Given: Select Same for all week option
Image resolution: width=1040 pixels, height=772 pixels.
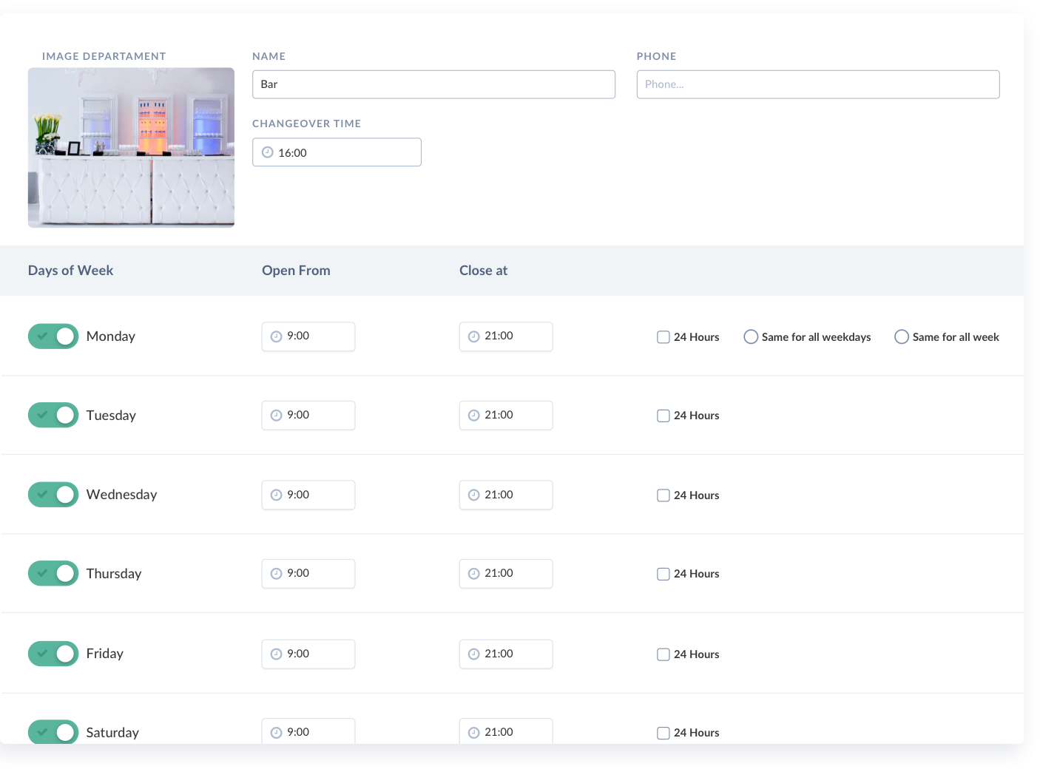Looking at the screenshot, I should click(902, 337).
